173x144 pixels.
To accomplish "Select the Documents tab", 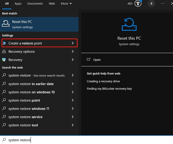I will (x=35, y=4).
